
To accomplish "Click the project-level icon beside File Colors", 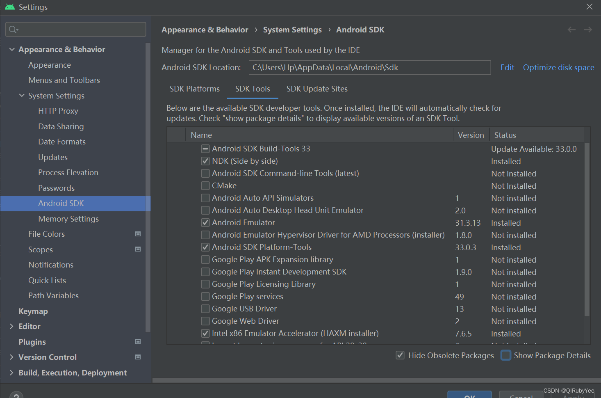I will coord(138,234).
